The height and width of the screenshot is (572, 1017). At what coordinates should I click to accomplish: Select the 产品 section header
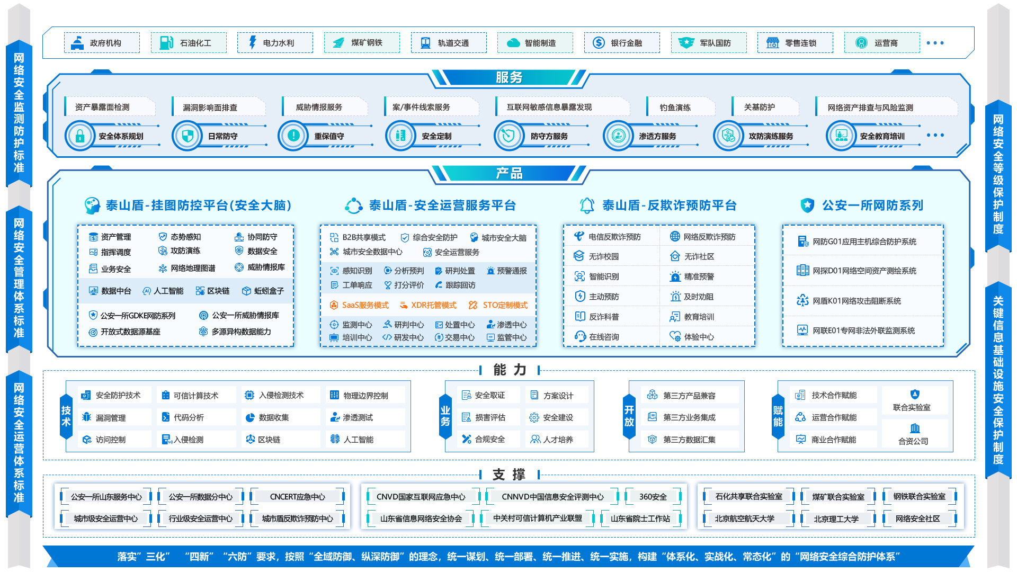(x=509, y=173)
